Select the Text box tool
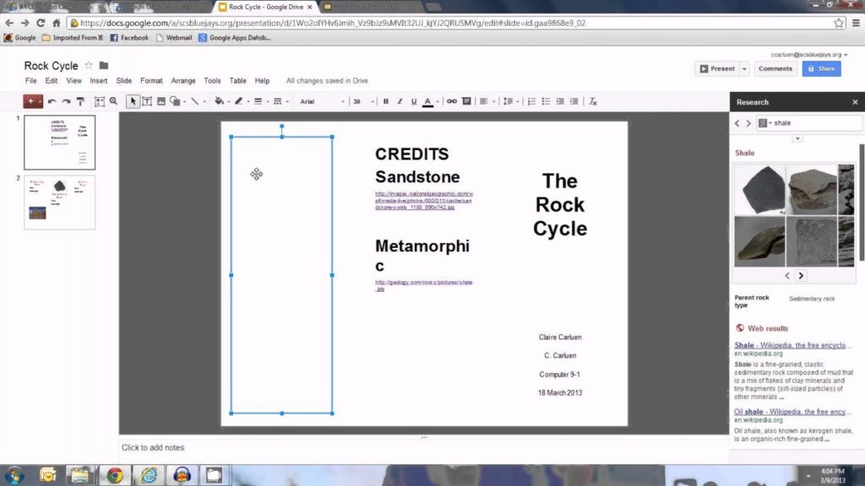The image size is (865, 486). click(x=147, y=100)
